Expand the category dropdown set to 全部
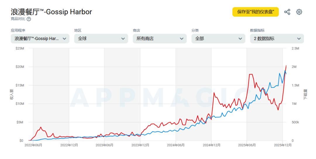Image resolution: width=316 pixels, height=159 pixels. 218,38
